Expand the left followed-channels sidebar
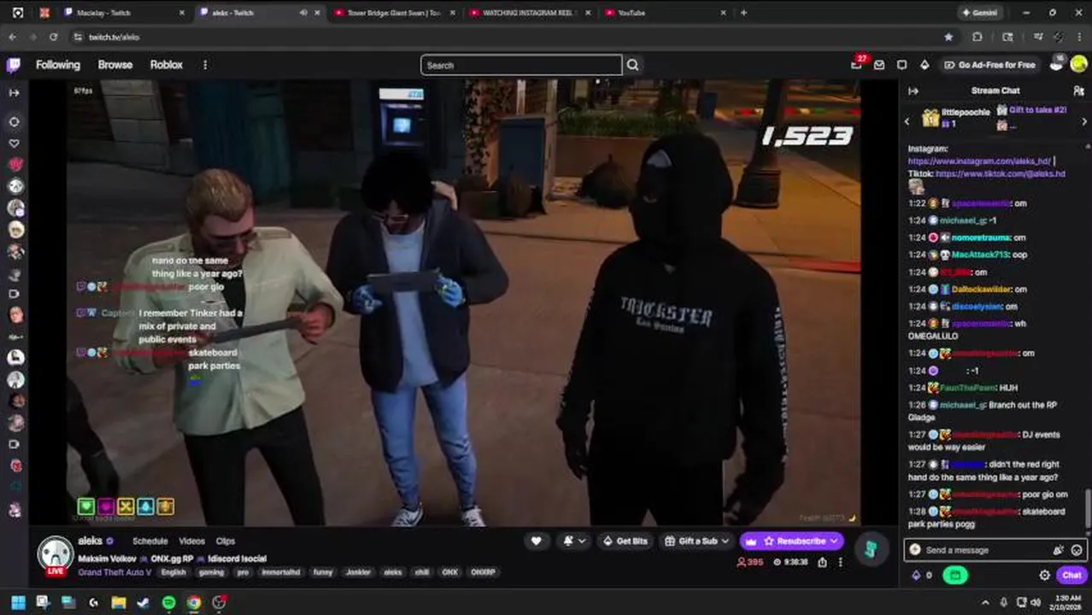This screenshot has height=615, width=1092. point(14,92)
